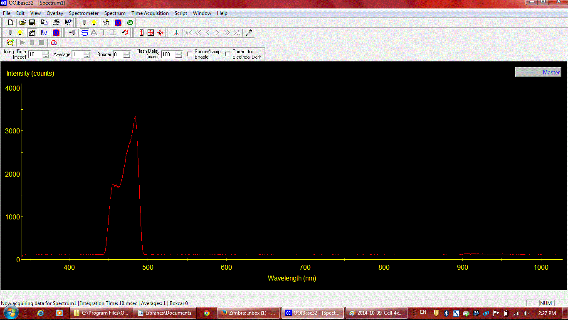Open the Spectrum menu
The image size is (568, 320).
[115, 13]
